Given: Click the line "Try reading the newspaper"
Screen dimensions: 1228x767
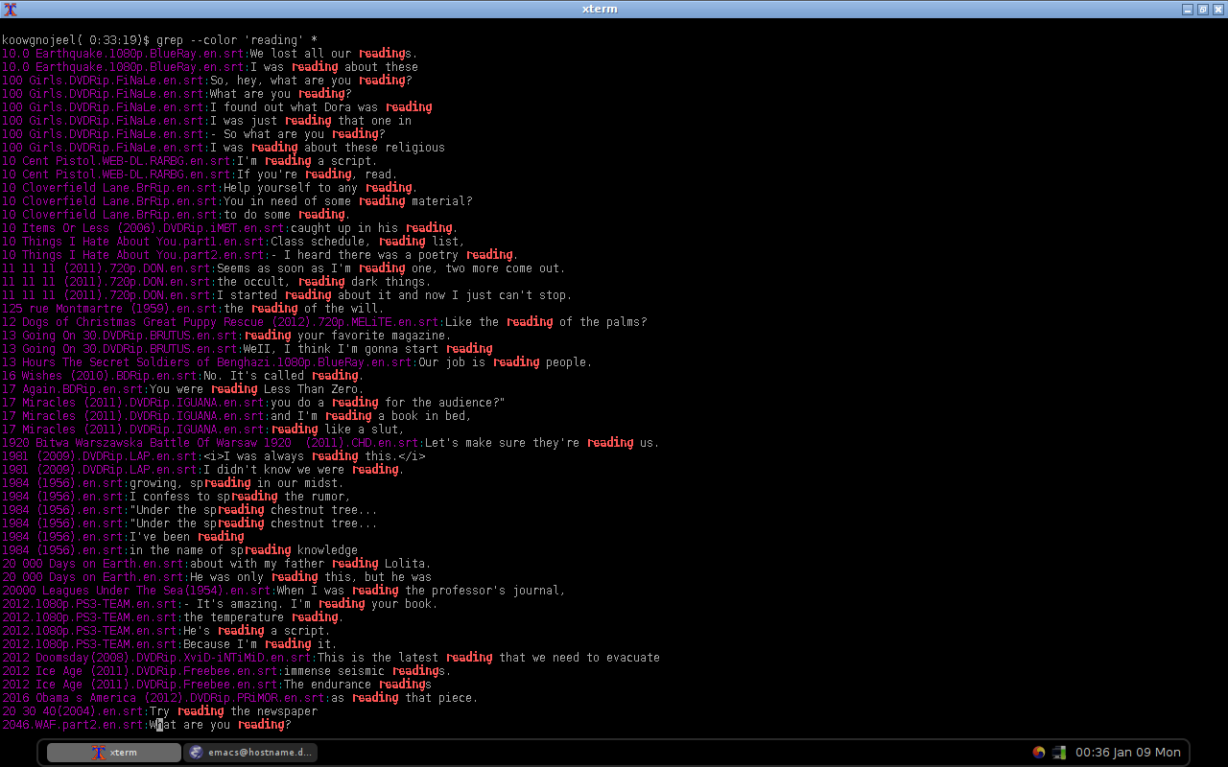Looking at the screenshot, I should tap(233, 711).
